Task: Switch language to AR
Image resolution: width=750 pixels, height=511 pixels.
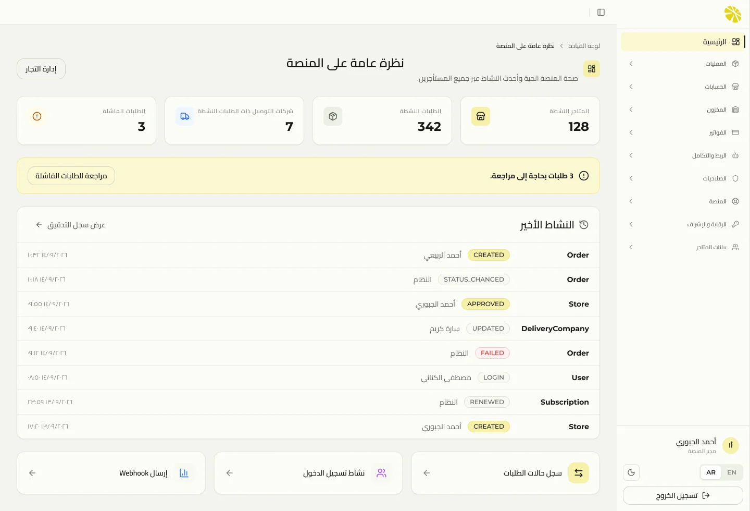Action: click(711, 472)
